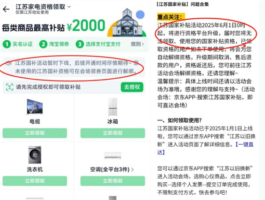Screen dimensions: 265x200
Task: Select the 洗衣机 washing machine image
Action: [35, 155]
